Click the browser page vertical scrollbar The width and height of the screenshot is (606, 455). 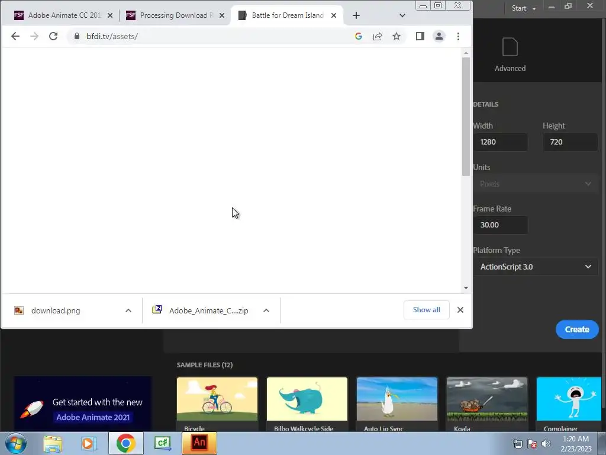point(466,116)
